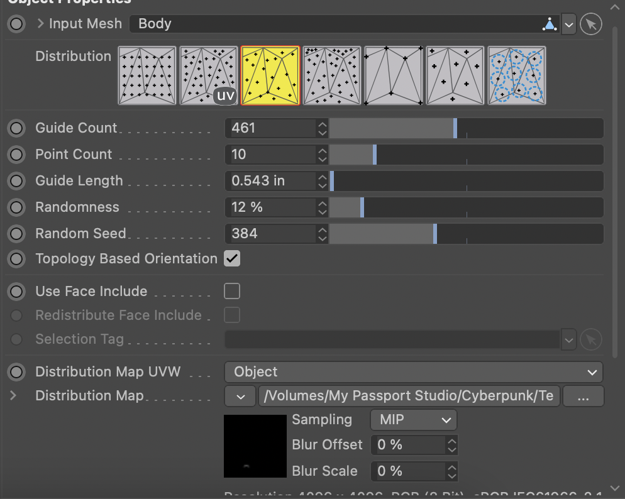Open the Sampling MIP dropdown
Viewport: 625px width, 499px height.
(414, 420)
